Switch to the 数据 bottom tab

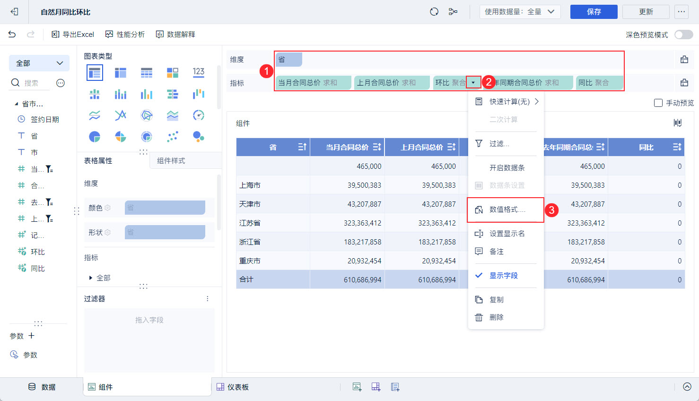42,387
